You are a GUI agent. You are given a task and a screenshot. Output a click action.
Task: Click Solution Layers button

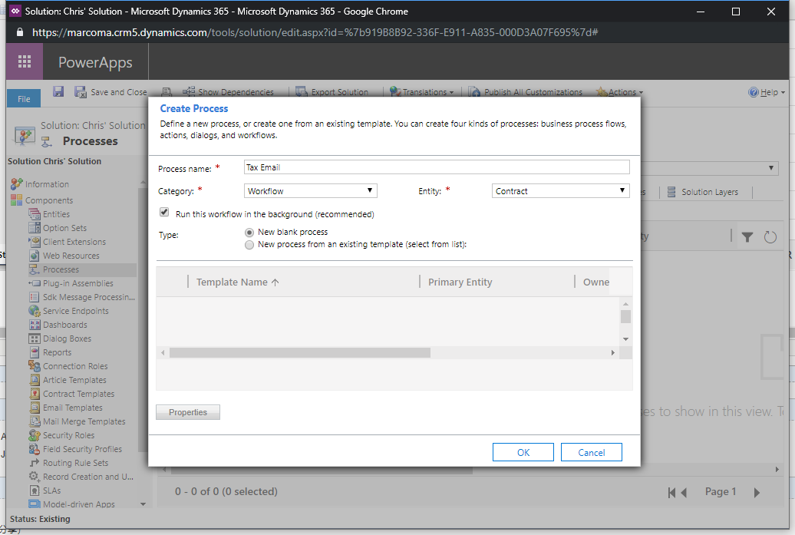703,192
